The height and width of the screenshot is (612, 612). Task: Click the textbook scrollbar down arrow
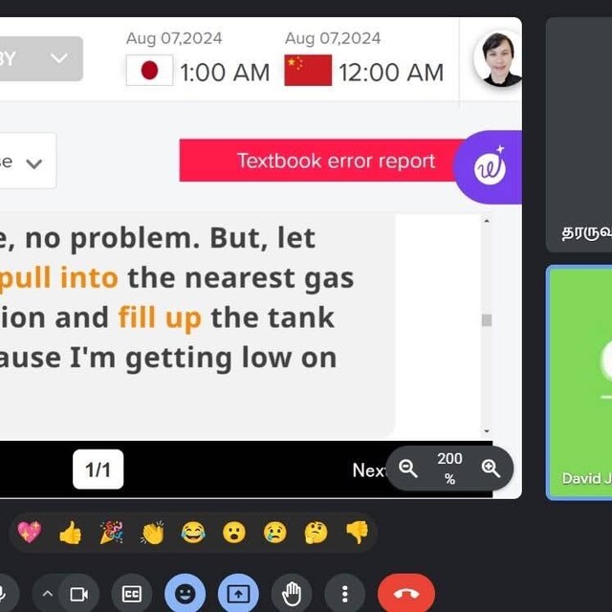coord(487,431)
